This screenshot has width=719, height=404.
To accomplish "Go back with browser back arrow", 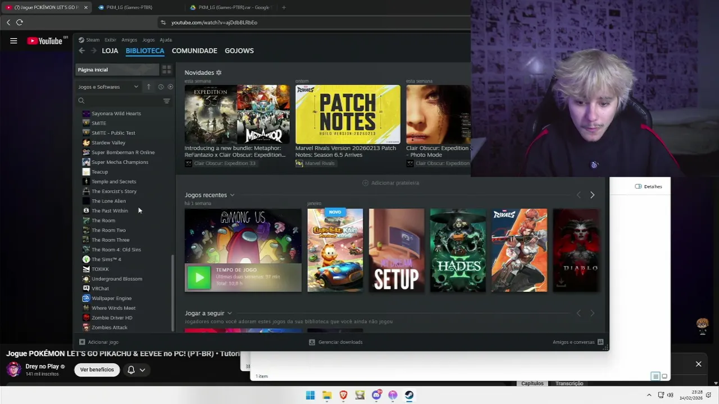I will pos(8,22).
